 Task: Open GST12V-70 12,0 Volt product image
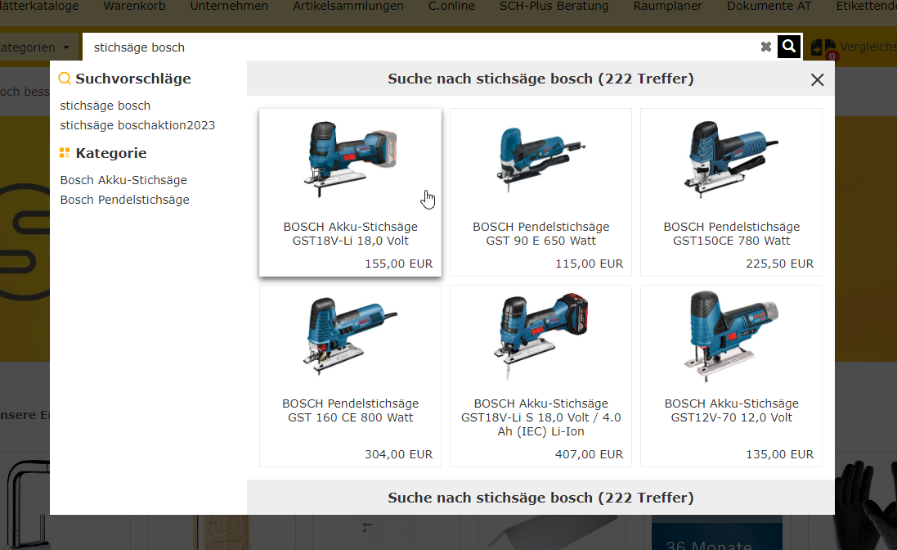click(731, 336)
